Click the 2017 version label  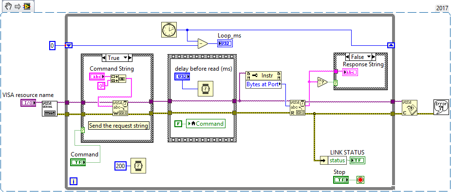point(442,8)
